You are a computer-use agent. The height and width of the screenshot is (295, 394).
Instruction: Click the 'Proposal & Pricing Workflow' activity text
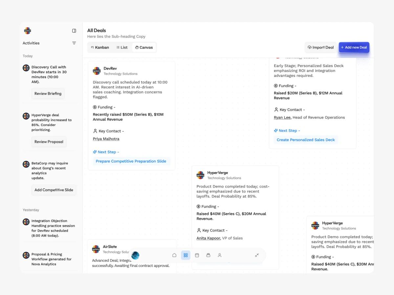51,259
